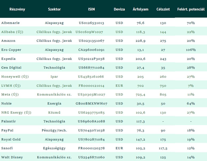The height and width of the screenshot is (161, 207).
Task: Click the Alibaba (Új) row name
Action: [x=12, y=32]
